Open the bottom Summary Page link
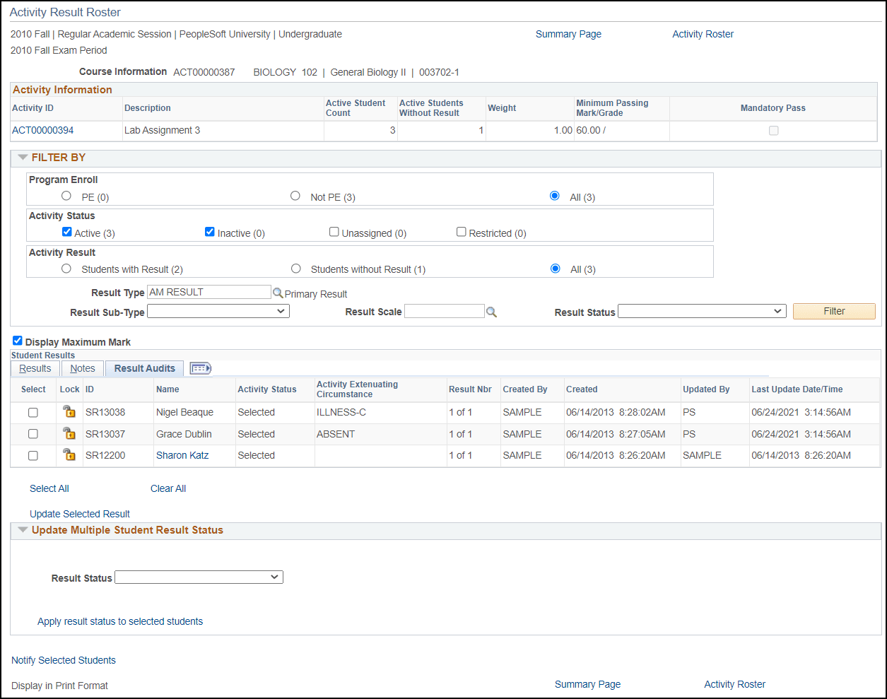 click(587, 684)
